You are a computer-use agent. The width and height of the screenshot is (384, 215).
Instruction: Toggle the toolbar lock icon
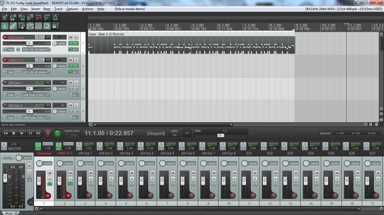click(x=55, y=26)
